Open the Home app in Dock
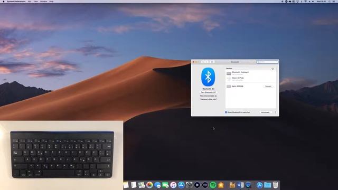The image size is (338, 190). pos(221,185)
